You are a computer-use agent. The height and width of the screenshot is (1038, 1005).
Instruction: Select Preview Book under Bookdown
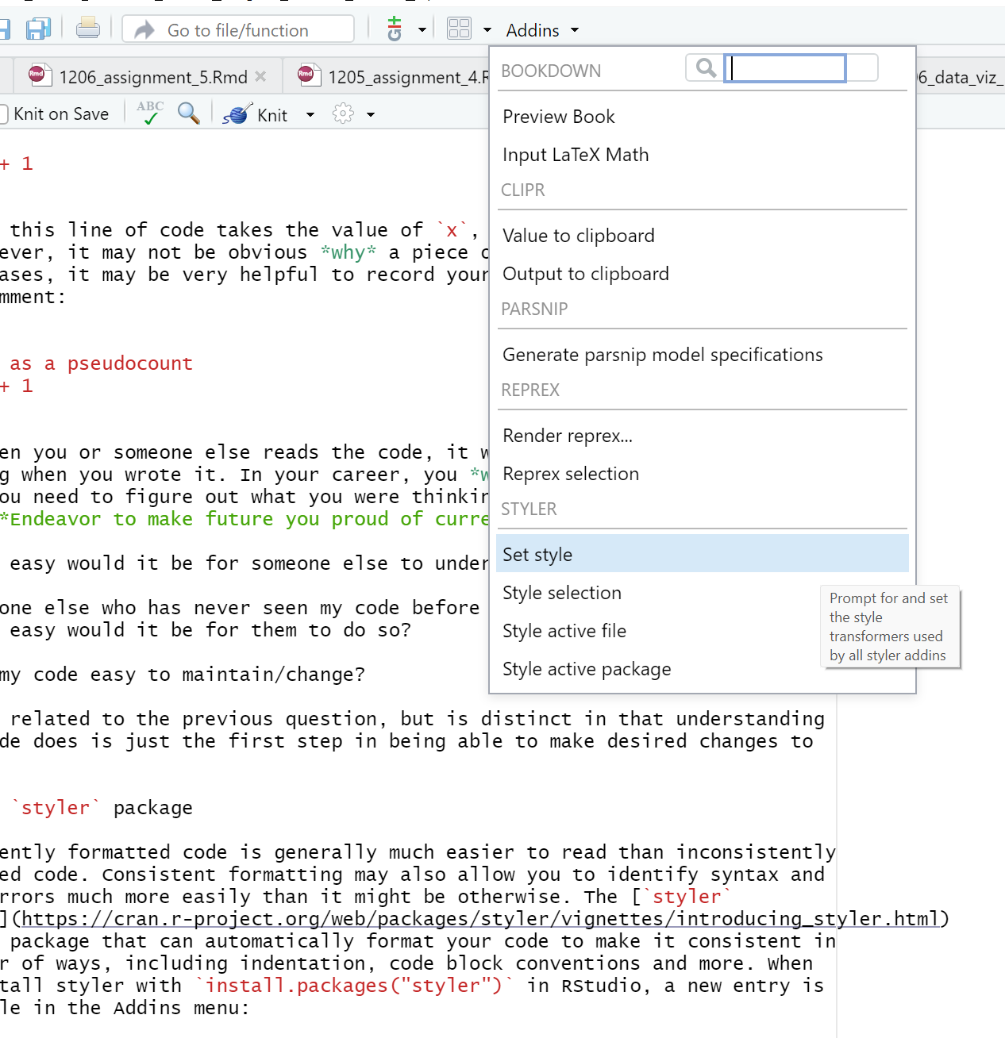click(x=559, y=117)
